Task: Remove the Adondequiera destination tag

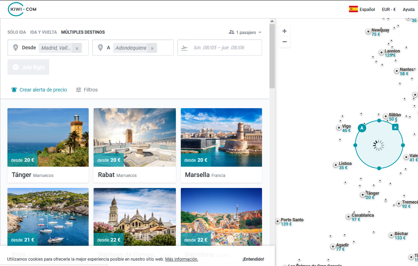Action: 152,48
